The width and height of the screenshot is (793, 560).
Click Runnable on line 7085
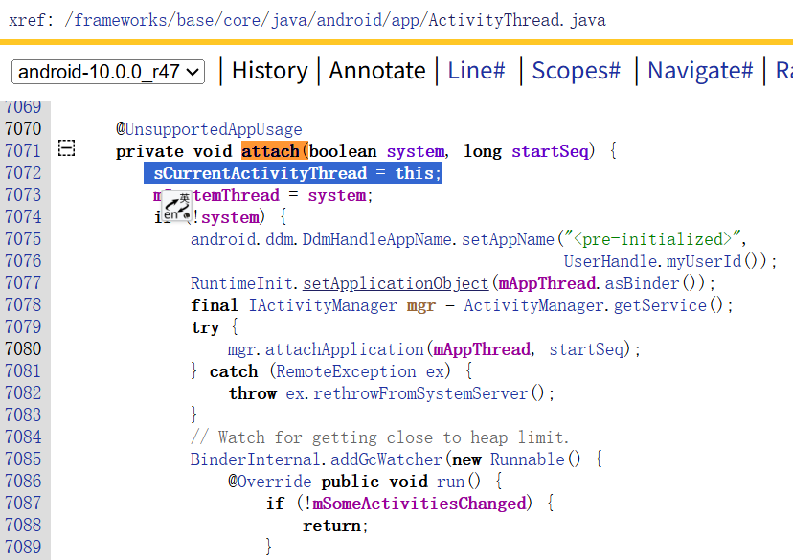(x=527, y=459)
